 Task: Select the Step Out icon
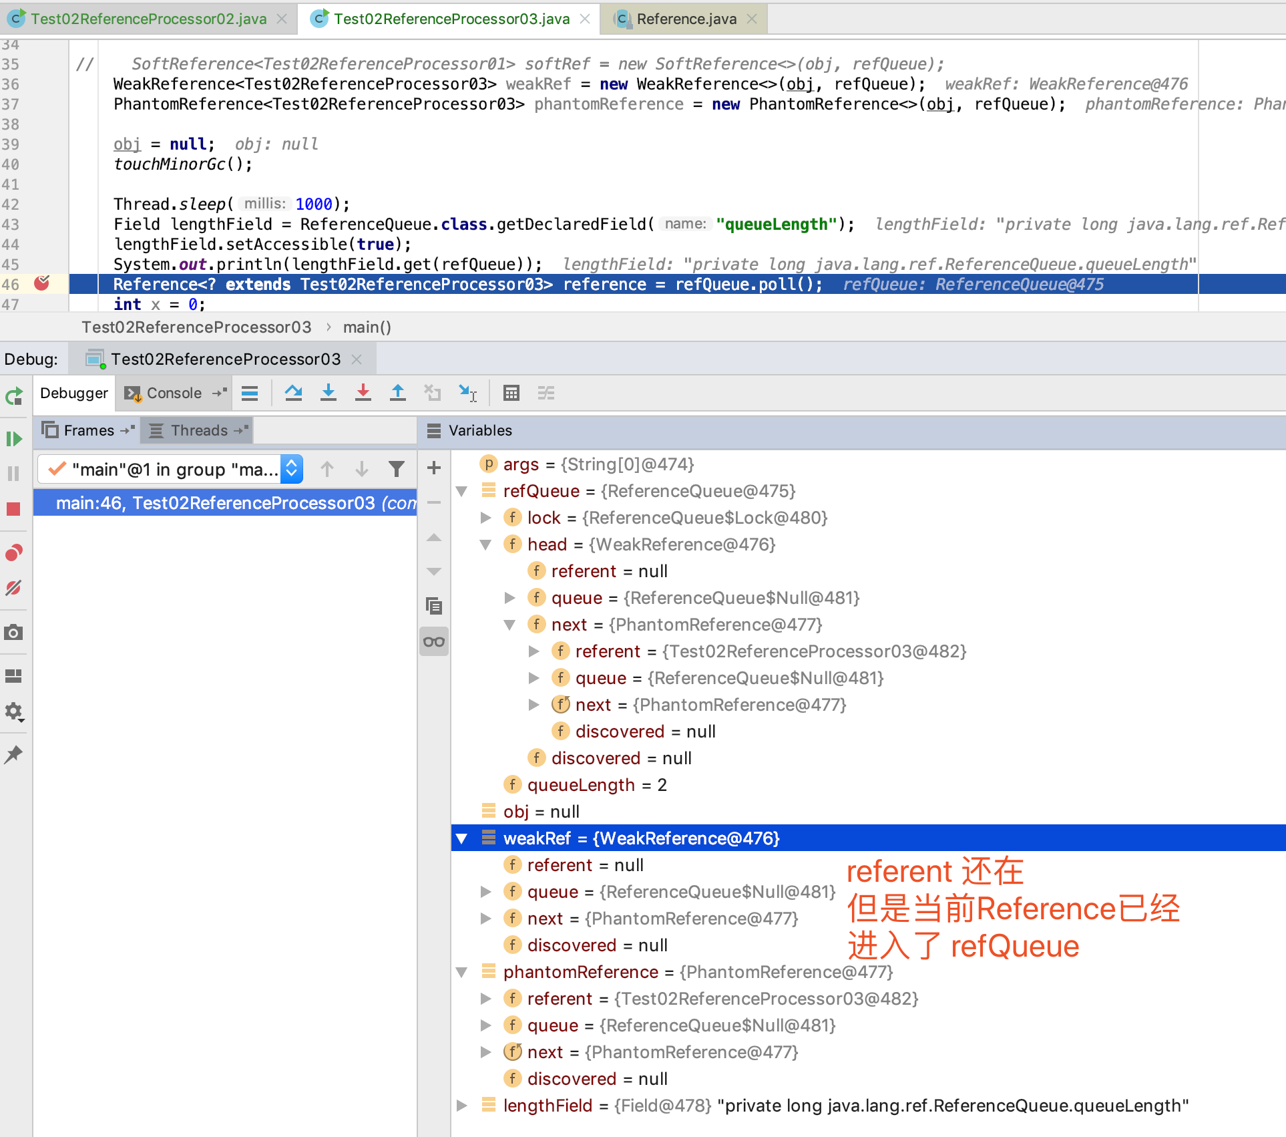click(x=398, y=393)
